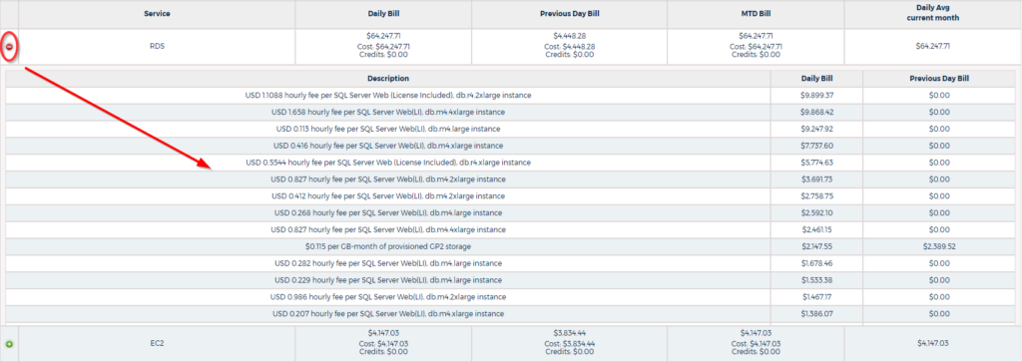Click the $1,533.38 daily bill value

[816, 280]
